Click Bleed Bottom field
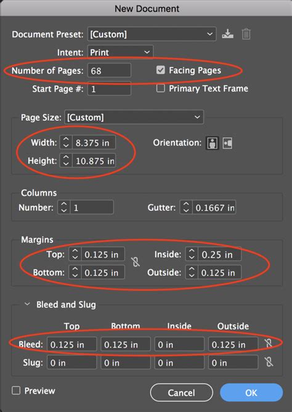 [x=126, y=344]
